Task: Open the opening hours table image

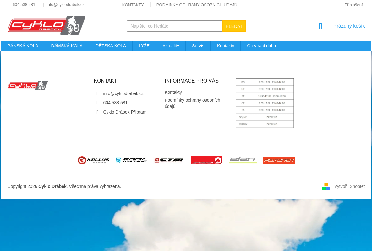Action: coord(265,103)
